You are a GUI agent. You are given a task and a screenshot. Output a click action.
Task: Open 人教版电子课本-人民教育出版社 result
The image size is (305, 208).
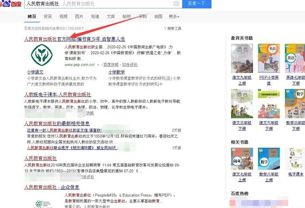[x=57, y=95]
